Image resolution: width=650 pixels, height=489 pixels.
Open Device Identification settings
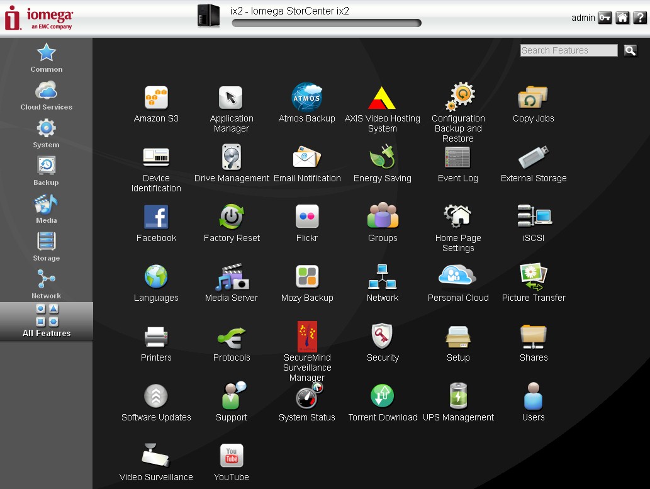[156, 169]
